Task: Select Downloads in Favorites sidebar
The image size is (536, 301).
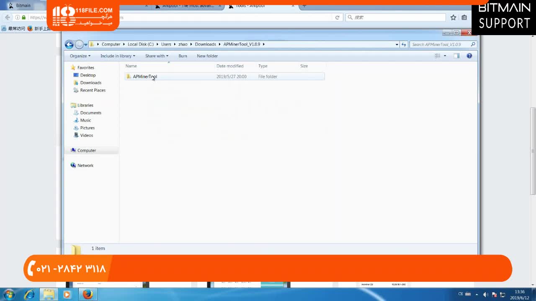Action: [90, 83]
